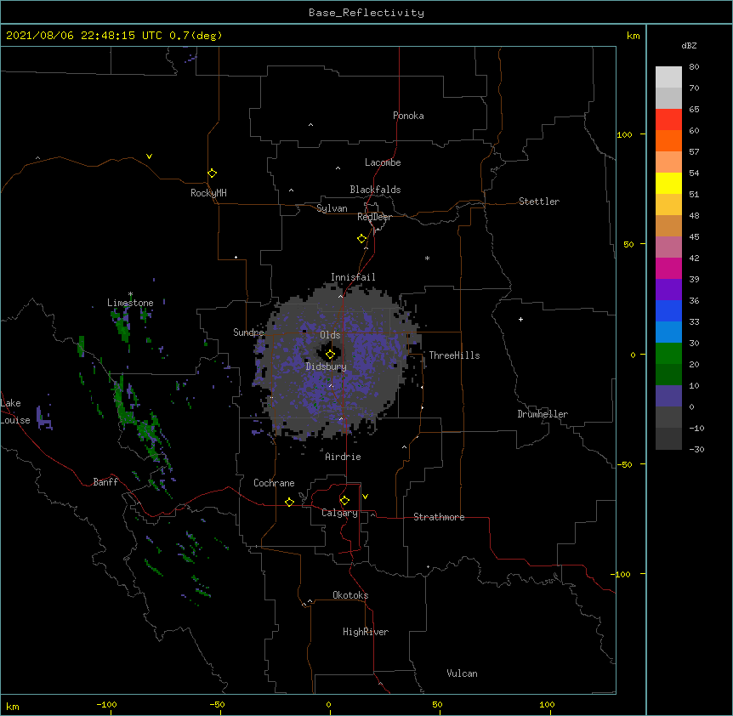Click the yellow V marker northeast of Calgary
The image size is (733, 716).
click(365, 497)
